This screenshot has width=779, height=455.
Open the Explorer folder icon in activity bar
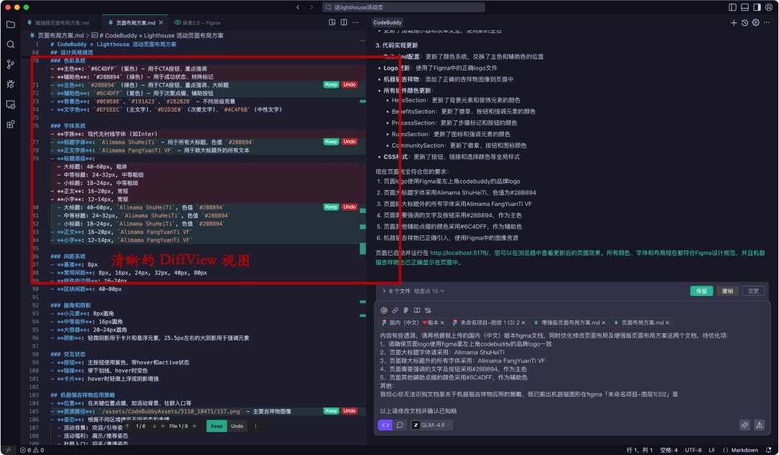click(10, 24)
